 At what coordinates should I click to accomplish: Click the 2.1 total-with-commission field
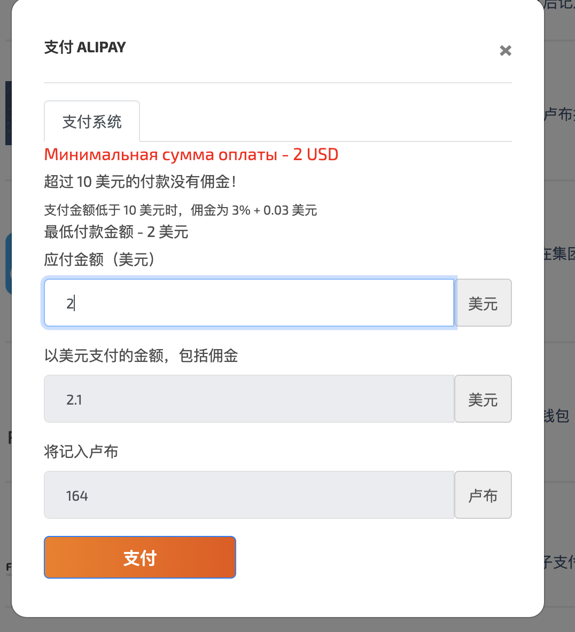click(x=249, y=399)
